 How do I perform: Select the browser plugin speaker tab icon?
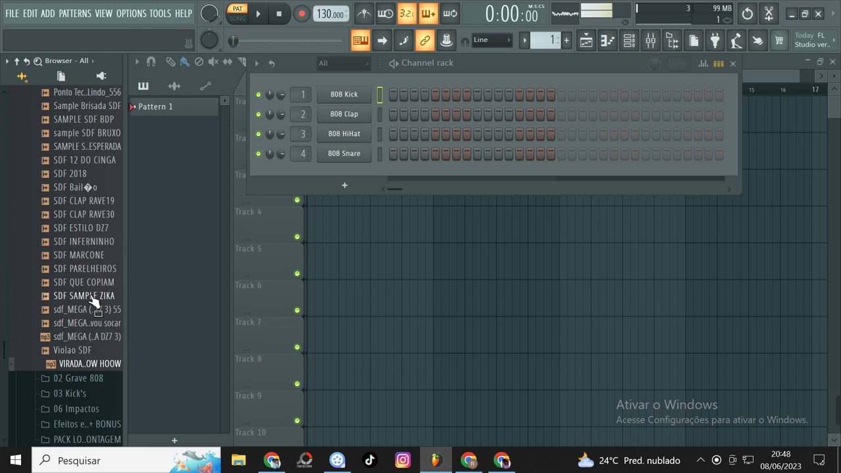[x=101, y=76]
